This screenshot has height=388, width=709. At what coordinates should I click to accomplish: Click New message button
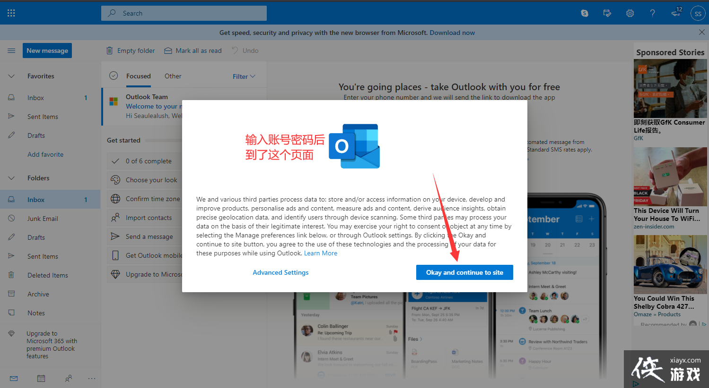[47, 51]
